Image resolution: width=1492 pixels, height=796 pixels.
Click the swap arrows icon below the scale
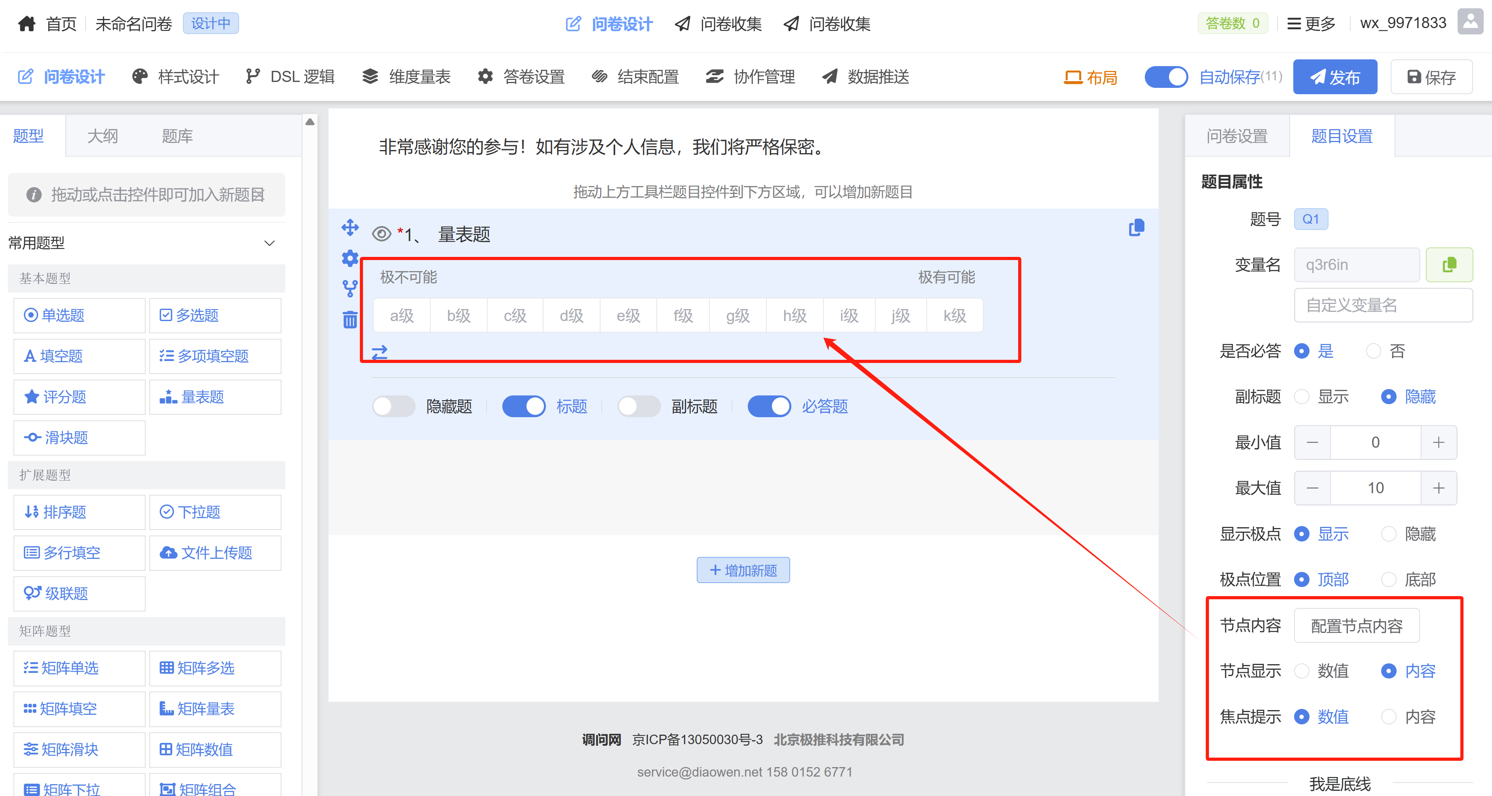[379, 351]
